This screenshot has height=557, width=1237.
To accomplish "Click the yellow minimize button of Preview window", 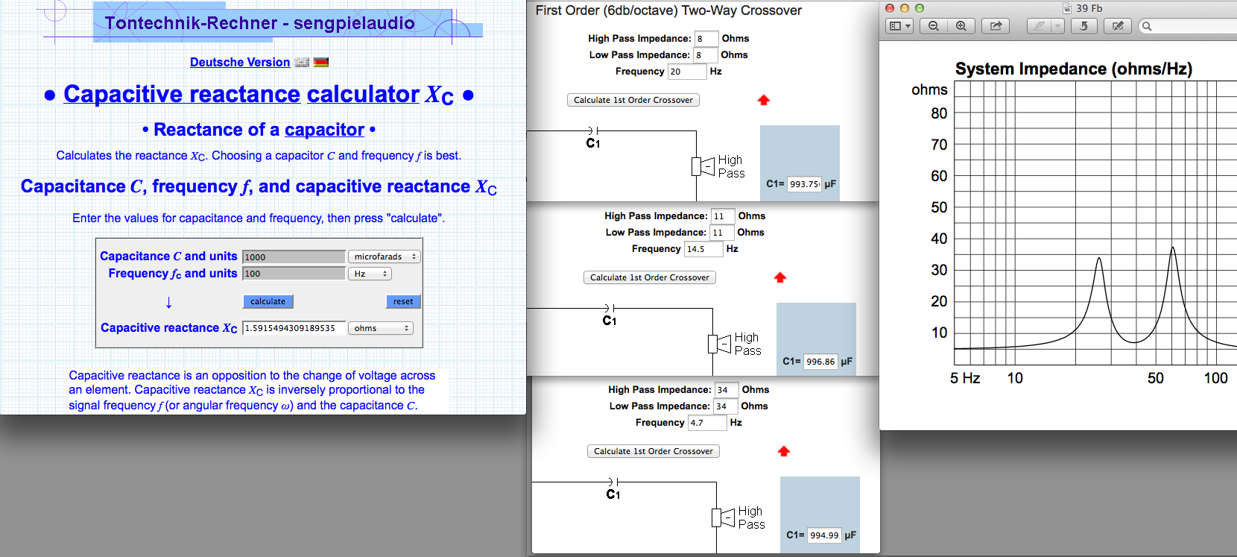I will [905, 8].
